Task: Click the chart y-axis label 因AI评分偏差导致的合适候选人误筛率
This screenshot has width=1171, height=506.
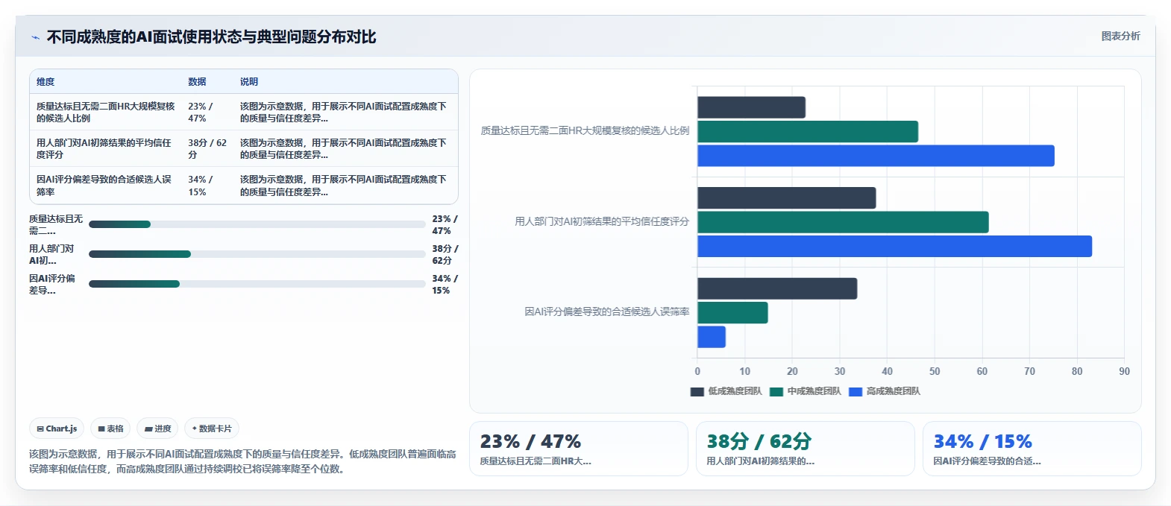Action: coord(607,311)
